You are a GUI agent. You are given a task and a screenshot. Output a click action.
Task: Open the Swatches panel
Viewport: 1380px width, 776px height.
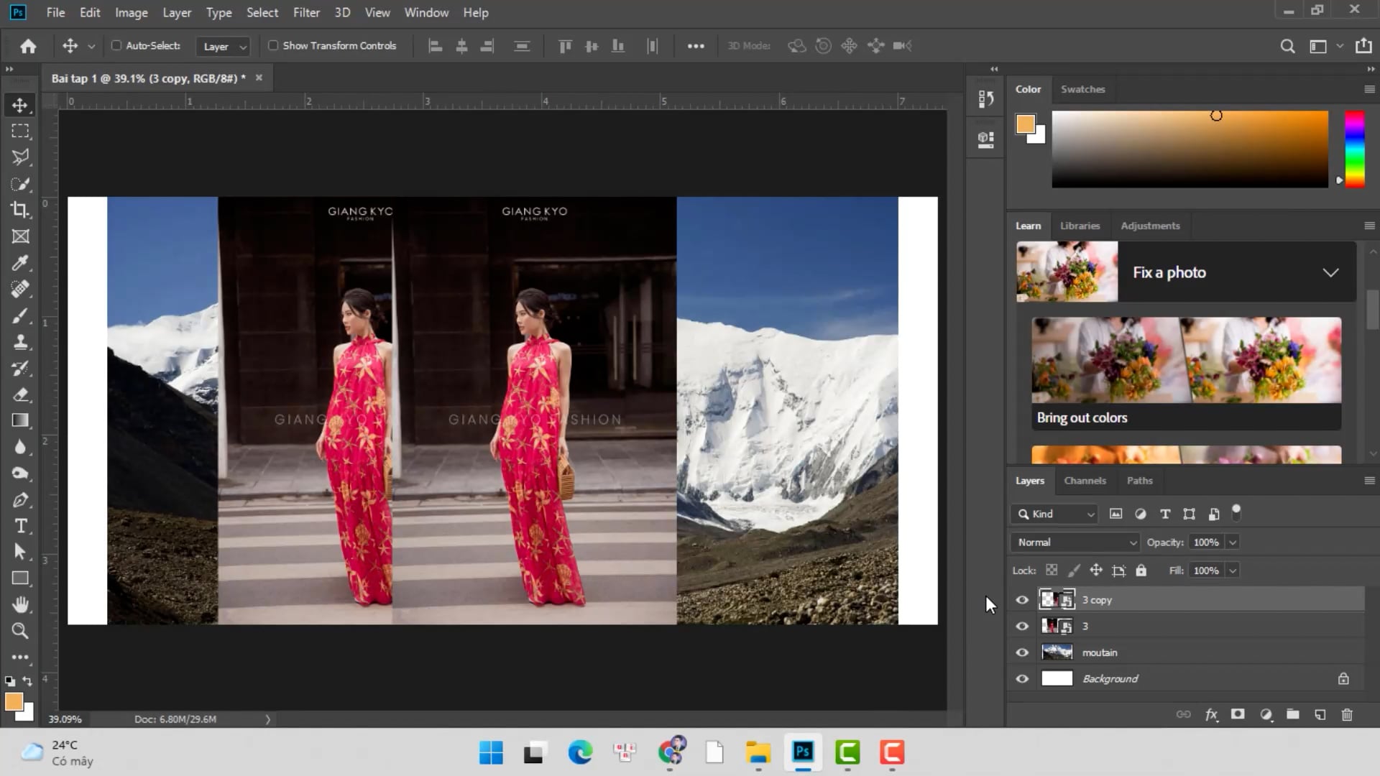[x=1083, y=89]
